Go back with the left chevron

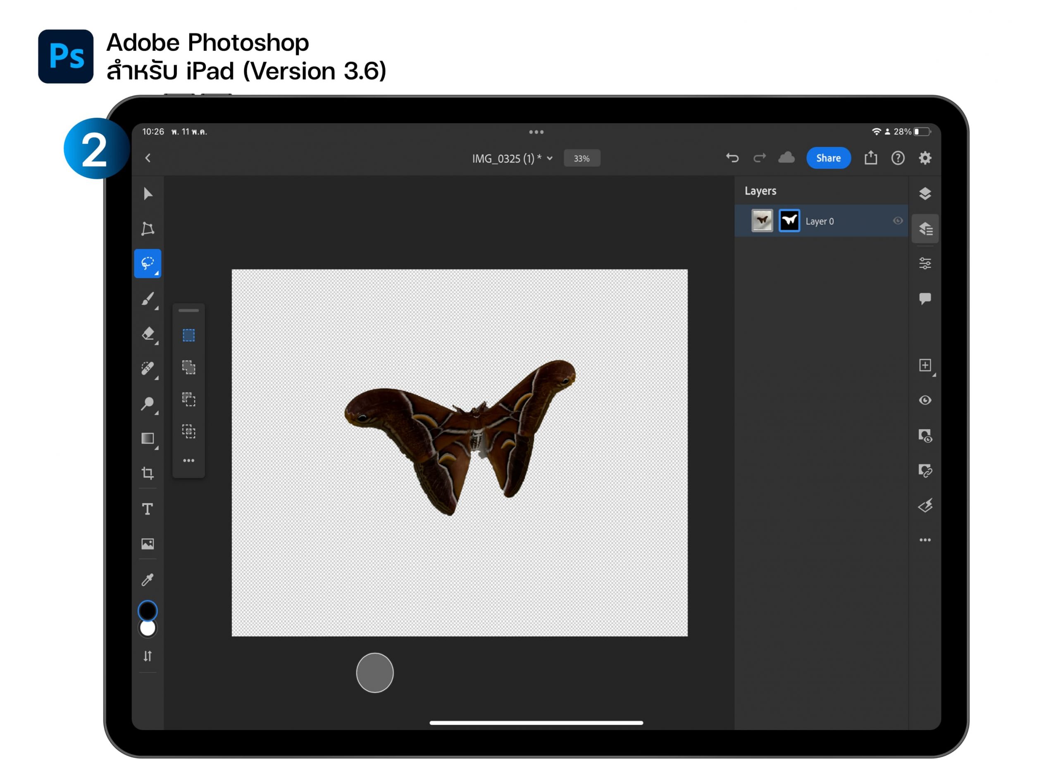[x=148, y=158]
